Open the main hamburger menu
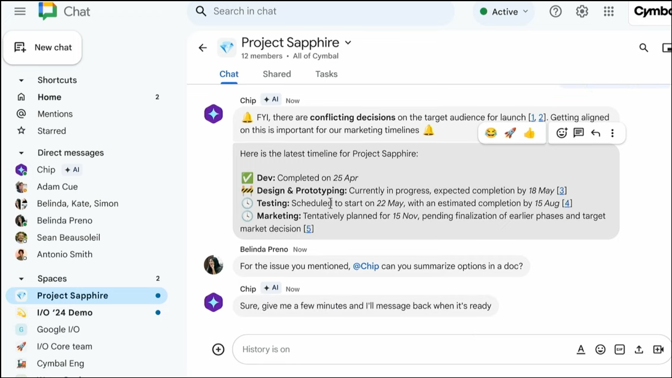 (20, 11)
